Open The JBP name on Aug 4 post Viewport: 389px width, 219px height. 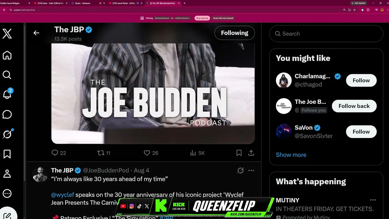(62, 170)
